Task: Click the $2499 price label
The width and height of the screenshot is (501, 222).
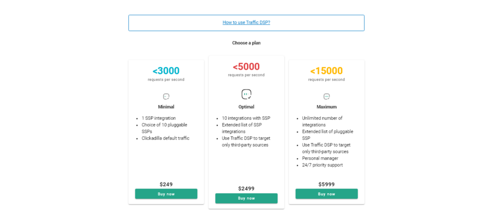Action: pyautogui.click(x=246, y=189)
